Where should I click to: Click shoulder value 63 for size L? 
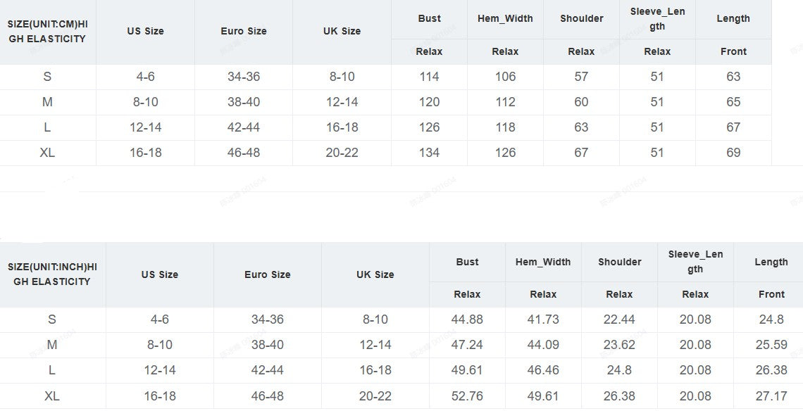(x=581, y=127)
